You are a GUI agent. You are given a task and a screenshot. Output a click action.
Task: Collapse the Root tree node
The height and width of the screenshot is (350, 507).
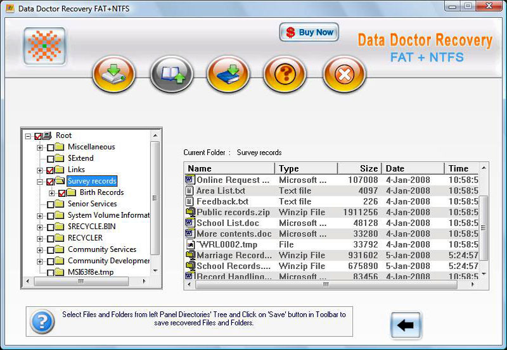[28, 136]
